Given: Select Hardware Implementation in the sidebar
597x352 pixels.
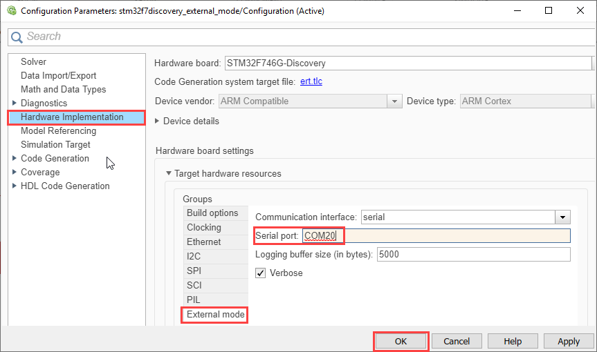Looking at the screenshot, I should (72, 117).
